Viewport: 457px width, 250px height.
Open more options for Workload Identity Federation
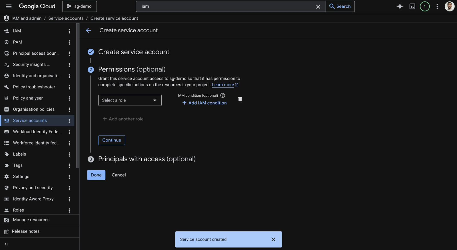tap(69, 132)
